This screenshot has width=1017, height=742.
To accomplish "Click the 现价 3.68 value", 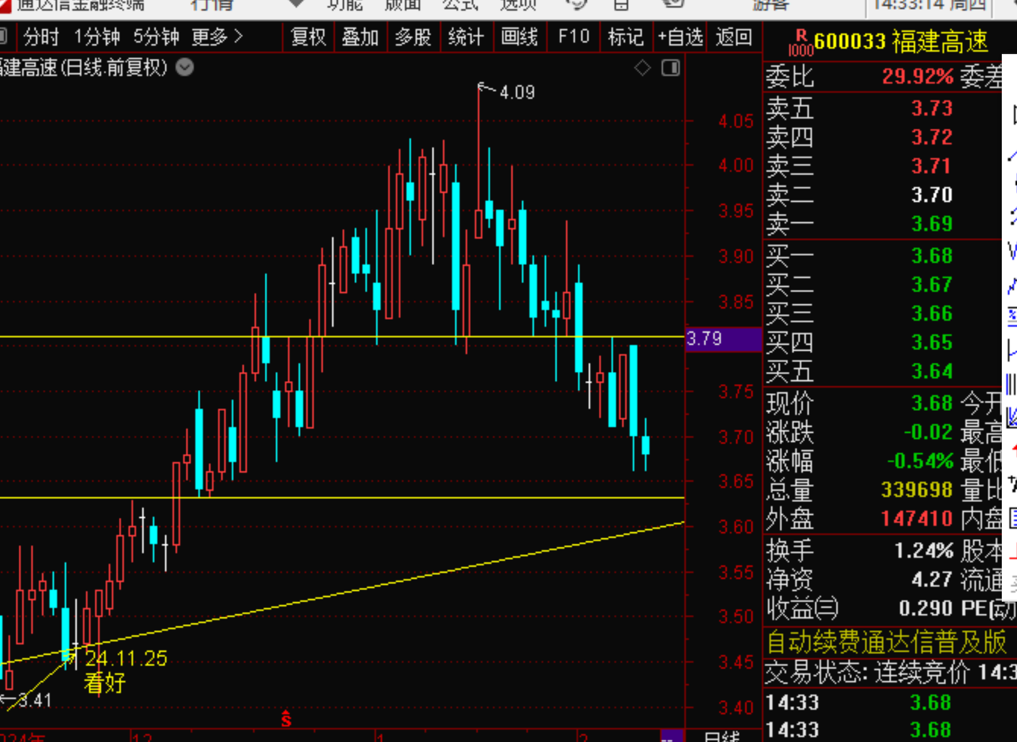I will [x=932, y=403].
